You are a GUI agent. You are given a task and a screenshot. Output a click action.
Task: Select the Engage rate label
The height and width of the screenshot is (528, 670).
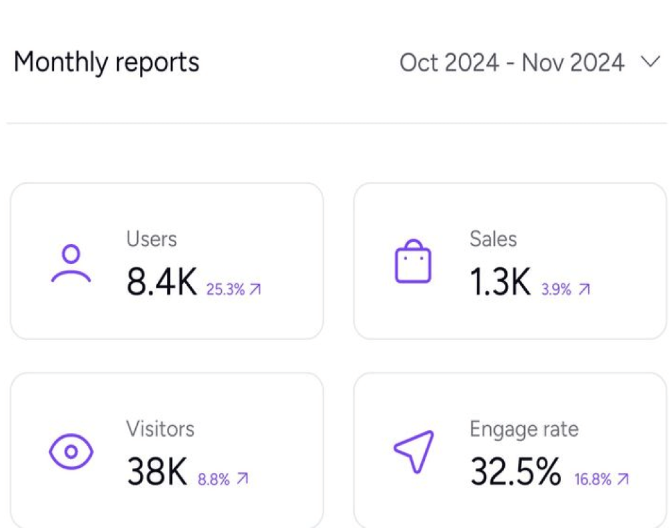tap(524, 429)
